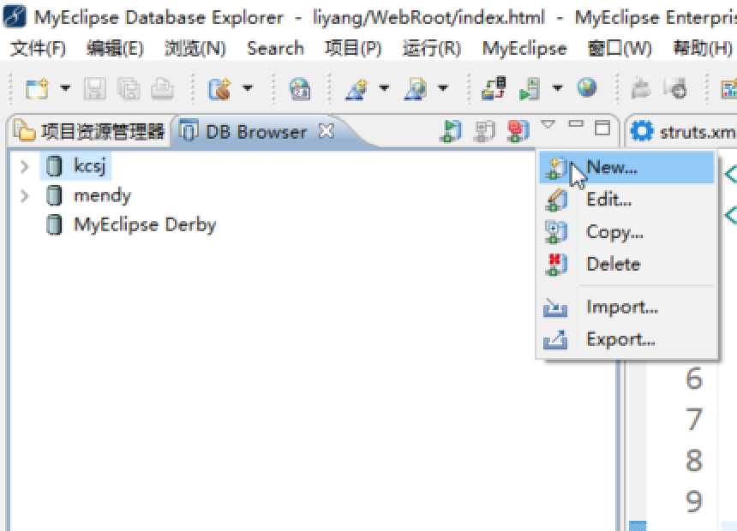Viewport: 737px width, 531px height.
Task: Click the struts.xml gear icon
Action: 642,131
